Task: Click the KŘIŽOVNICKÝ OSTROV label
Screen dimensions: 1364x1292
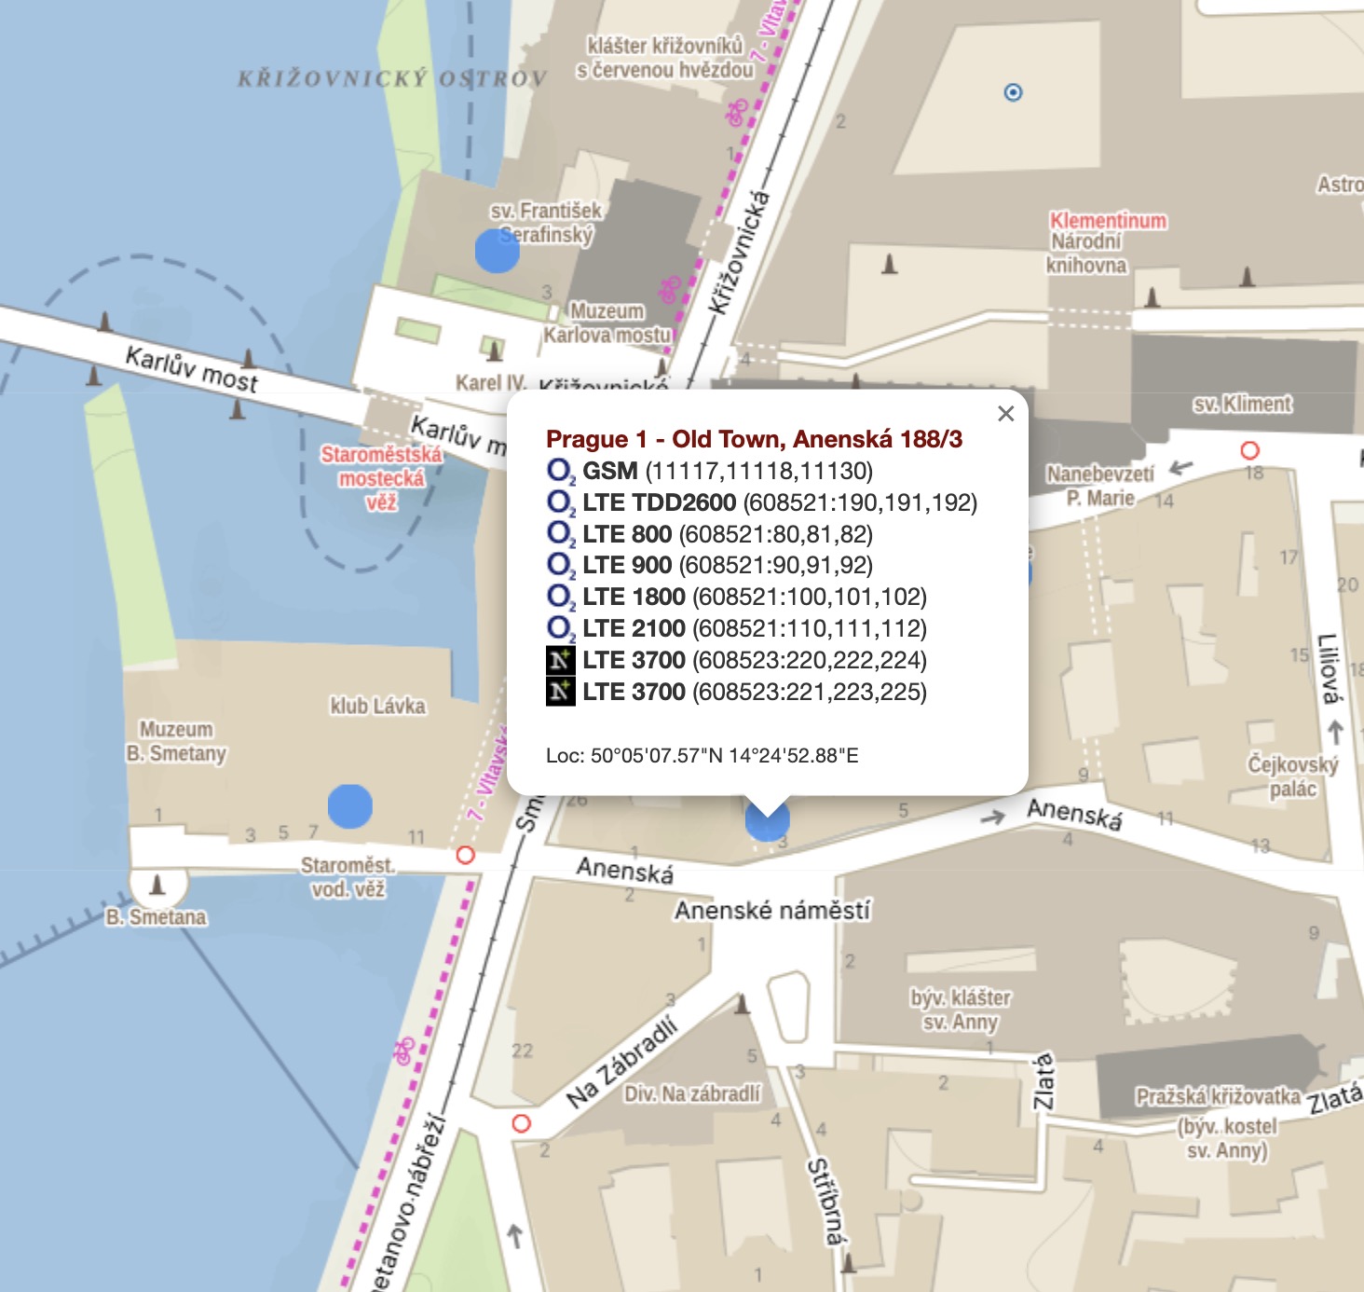Action: pyautogui.click(x=392, y=78)
